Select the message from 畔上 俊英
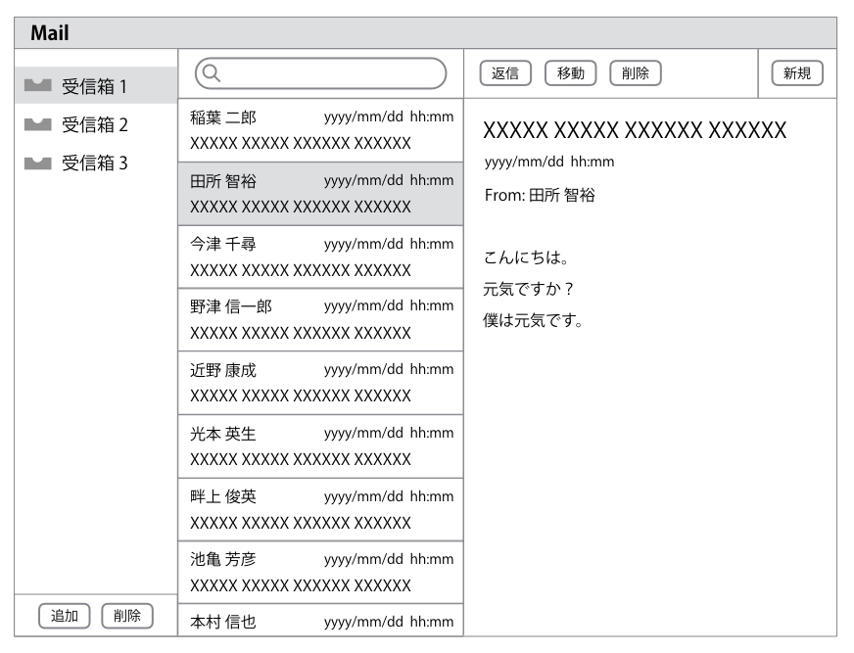854x653 pixels. [x=320, y=509]
